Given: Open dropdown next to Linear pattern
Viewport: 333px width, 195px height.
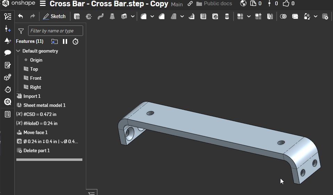Looking at the screenshot, I should click(x=249, y=16).
